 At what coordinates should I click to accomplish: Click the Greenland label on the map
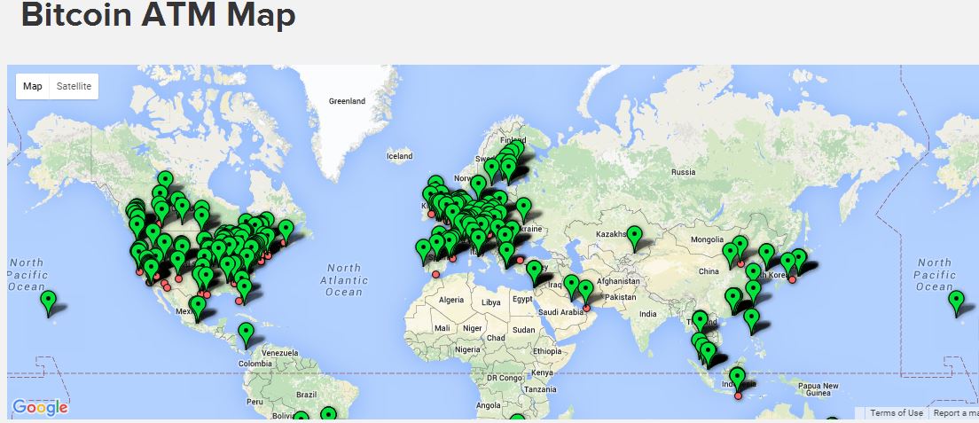pyautogui.click(x=347, y=100)
